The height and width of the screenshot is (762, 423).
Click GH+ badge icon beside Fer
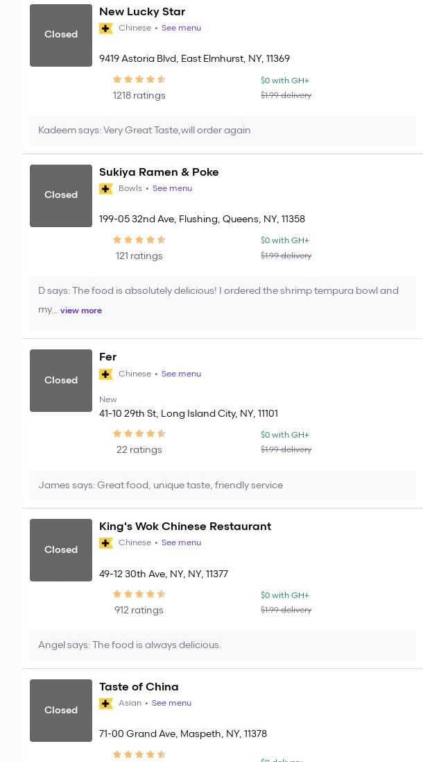pos(106,374)
